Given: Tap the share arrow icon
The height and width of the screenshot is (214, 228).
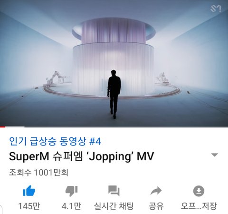Looking at the screenshot, I should (156, 191).
